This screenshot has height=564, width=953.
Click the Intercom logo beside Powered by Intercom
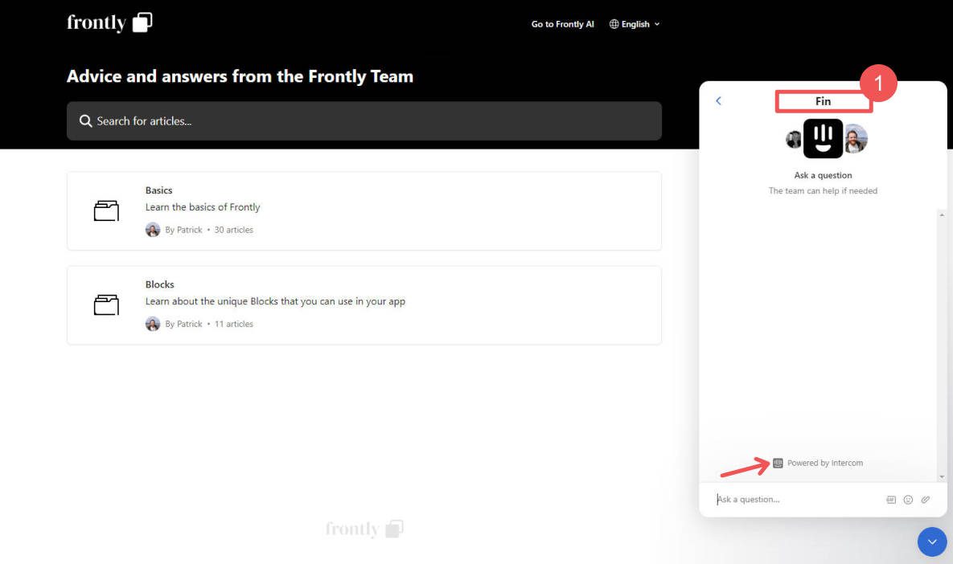point(778,463)
